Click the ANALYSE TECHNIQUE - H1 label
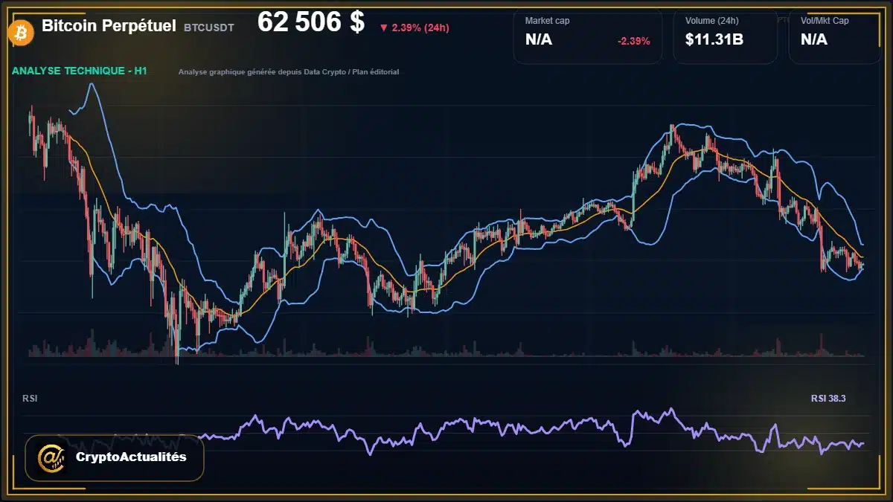Viewport: 893px width, 502px height. click(79, 71)
